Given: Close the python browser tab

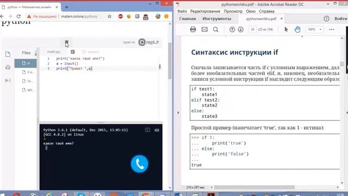Looking at the screenshot, I should 57,7.
